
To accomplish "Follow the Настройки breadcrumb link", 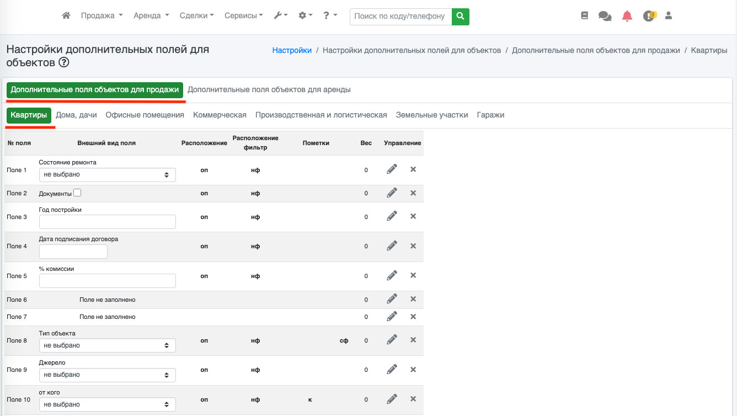I will (x=292, y=50).
